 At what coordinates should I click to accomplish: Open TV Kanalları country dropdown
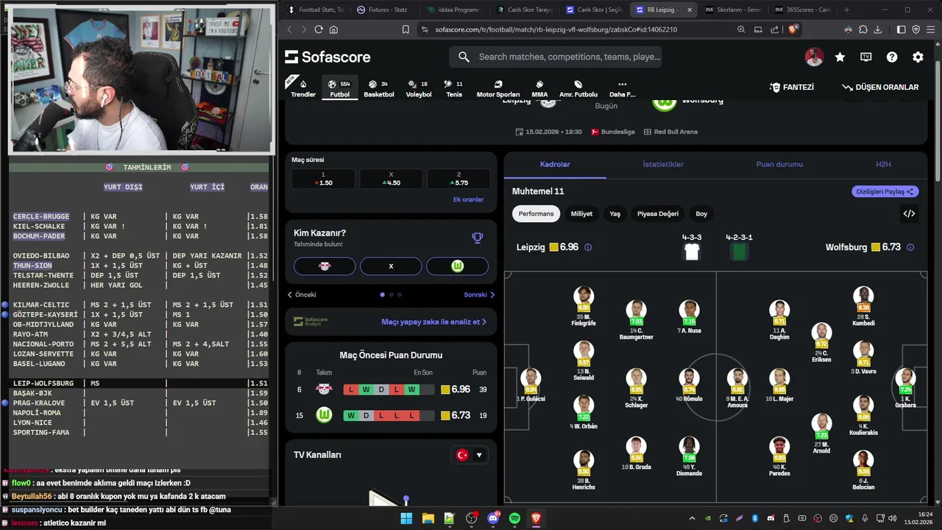[470, 455]
